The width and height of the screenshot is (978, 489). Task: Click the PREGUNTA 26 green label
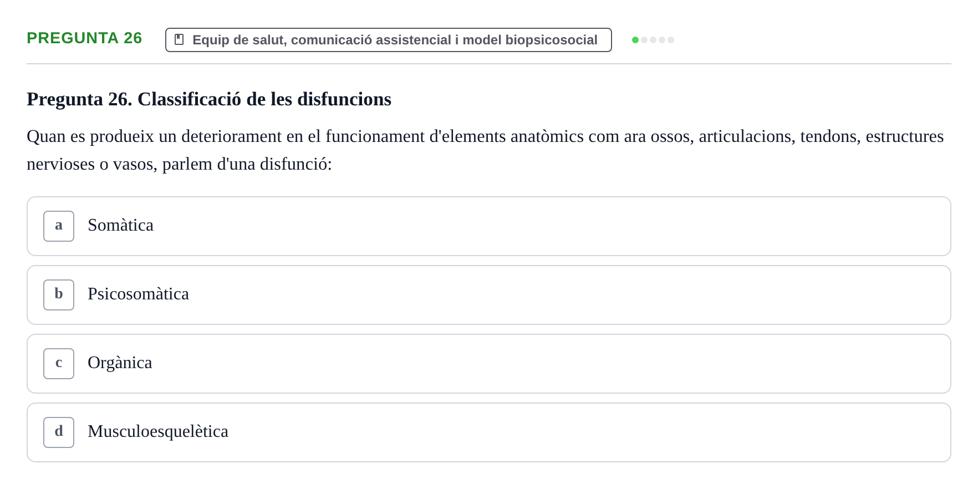[x=84, y=38]
